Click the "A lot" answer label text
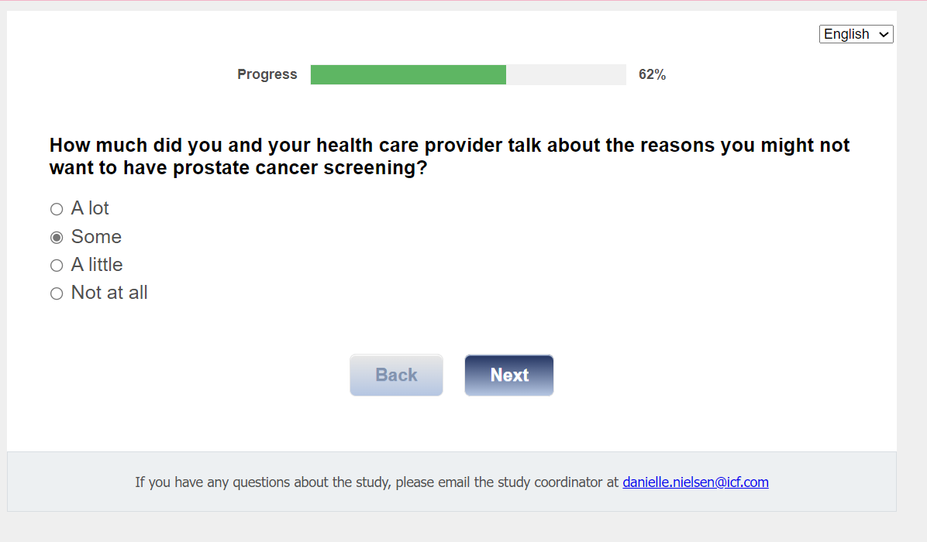This screenshot has width=927, height=542. click(x=90, y=208)
